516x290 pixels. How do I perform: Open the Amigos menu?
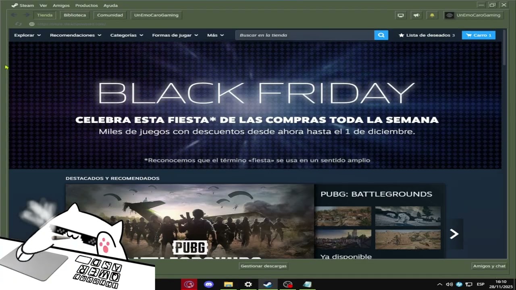(61, 5)
